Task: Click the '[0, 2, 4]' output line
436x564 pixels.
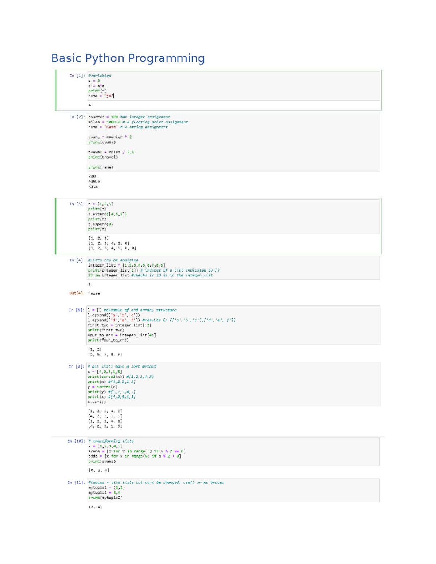Action: tap(99, 470)
